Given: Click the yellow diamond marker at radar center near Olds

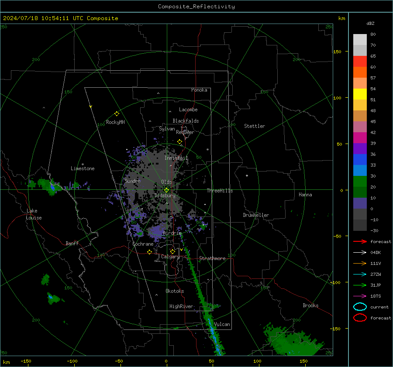Looking at the screenshot, I should pos(166,190).
